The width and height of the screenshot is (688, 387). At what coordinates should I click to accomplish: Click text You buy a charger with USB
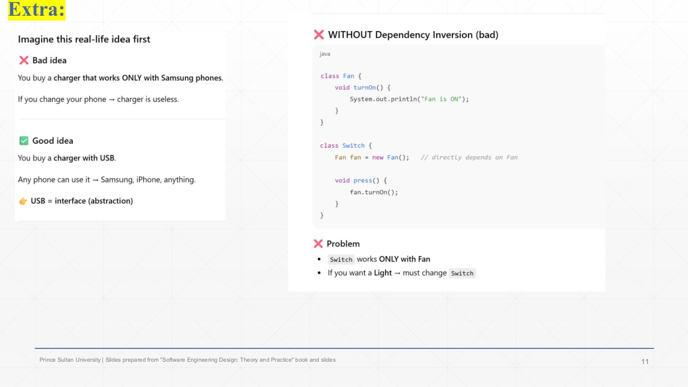coord(67,158)
